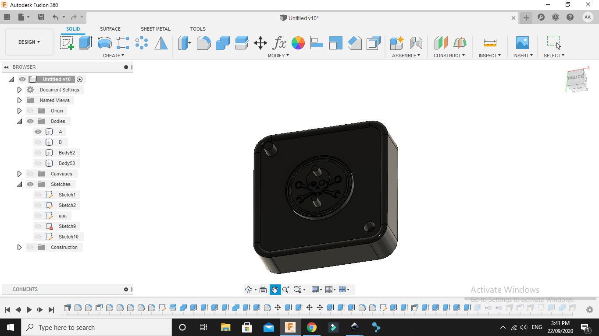Image resolution: width=599 pixels, height=336 pixels.
Task: Open Change Parameters (fx)
Action: click(x=279, y=43)
